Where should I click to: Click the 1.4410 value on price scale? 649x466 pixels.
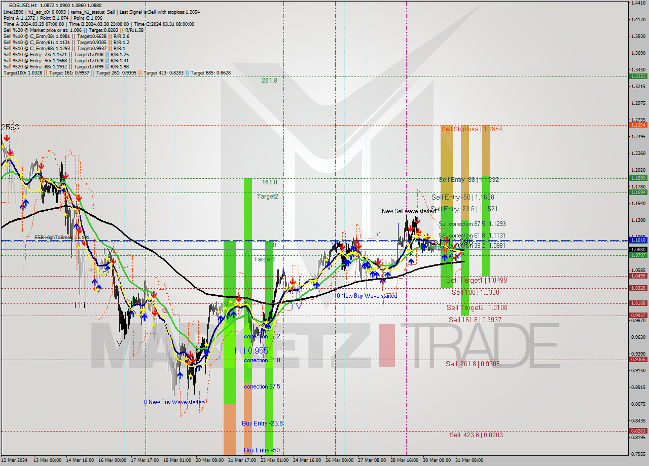click(x=637, y=3)
